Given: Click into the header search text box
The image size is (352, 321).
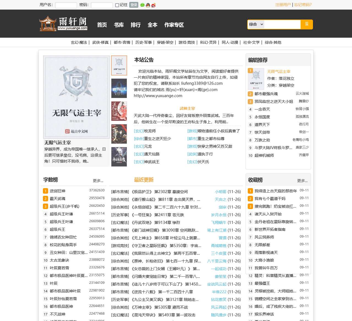Looking at the screenshot, I should [282, 24].
